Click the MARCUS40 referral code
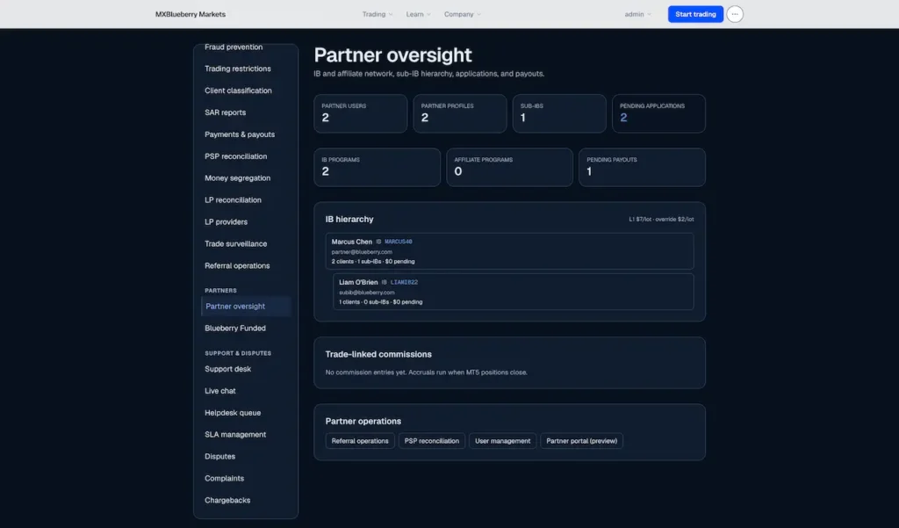The height and width of the screenshot is (528, 899). pos(399,242)
